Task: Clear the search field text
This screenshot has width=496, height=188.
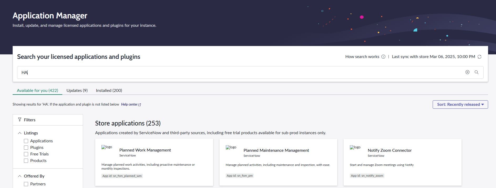Action: point(467,72)
